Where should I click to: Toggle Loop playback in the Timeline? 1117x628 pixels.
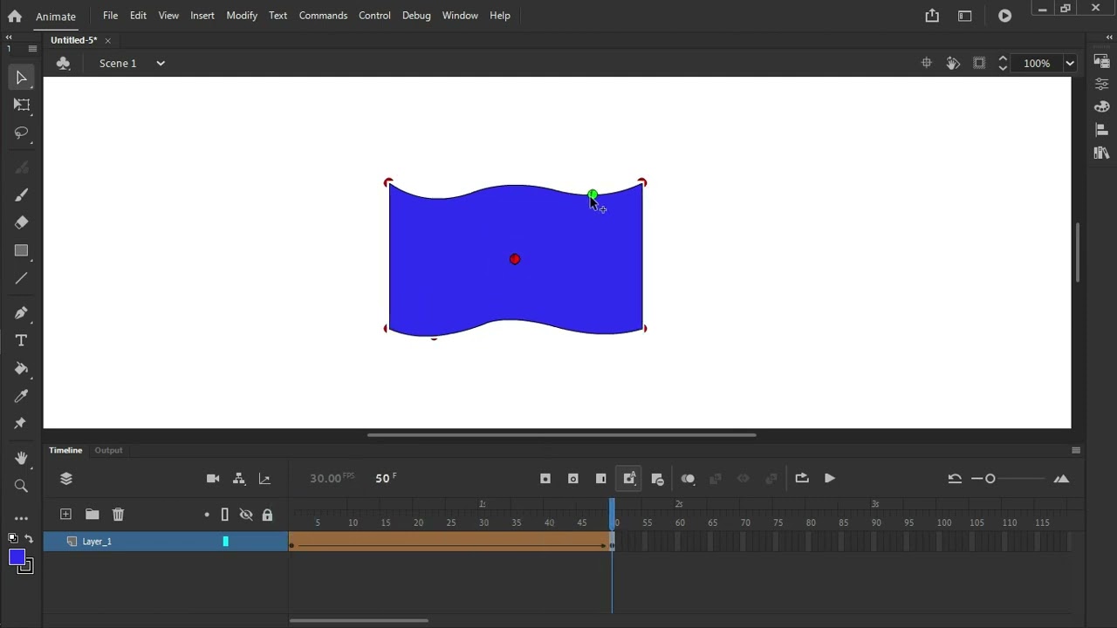pyautogui.click(x=802, y=478)
